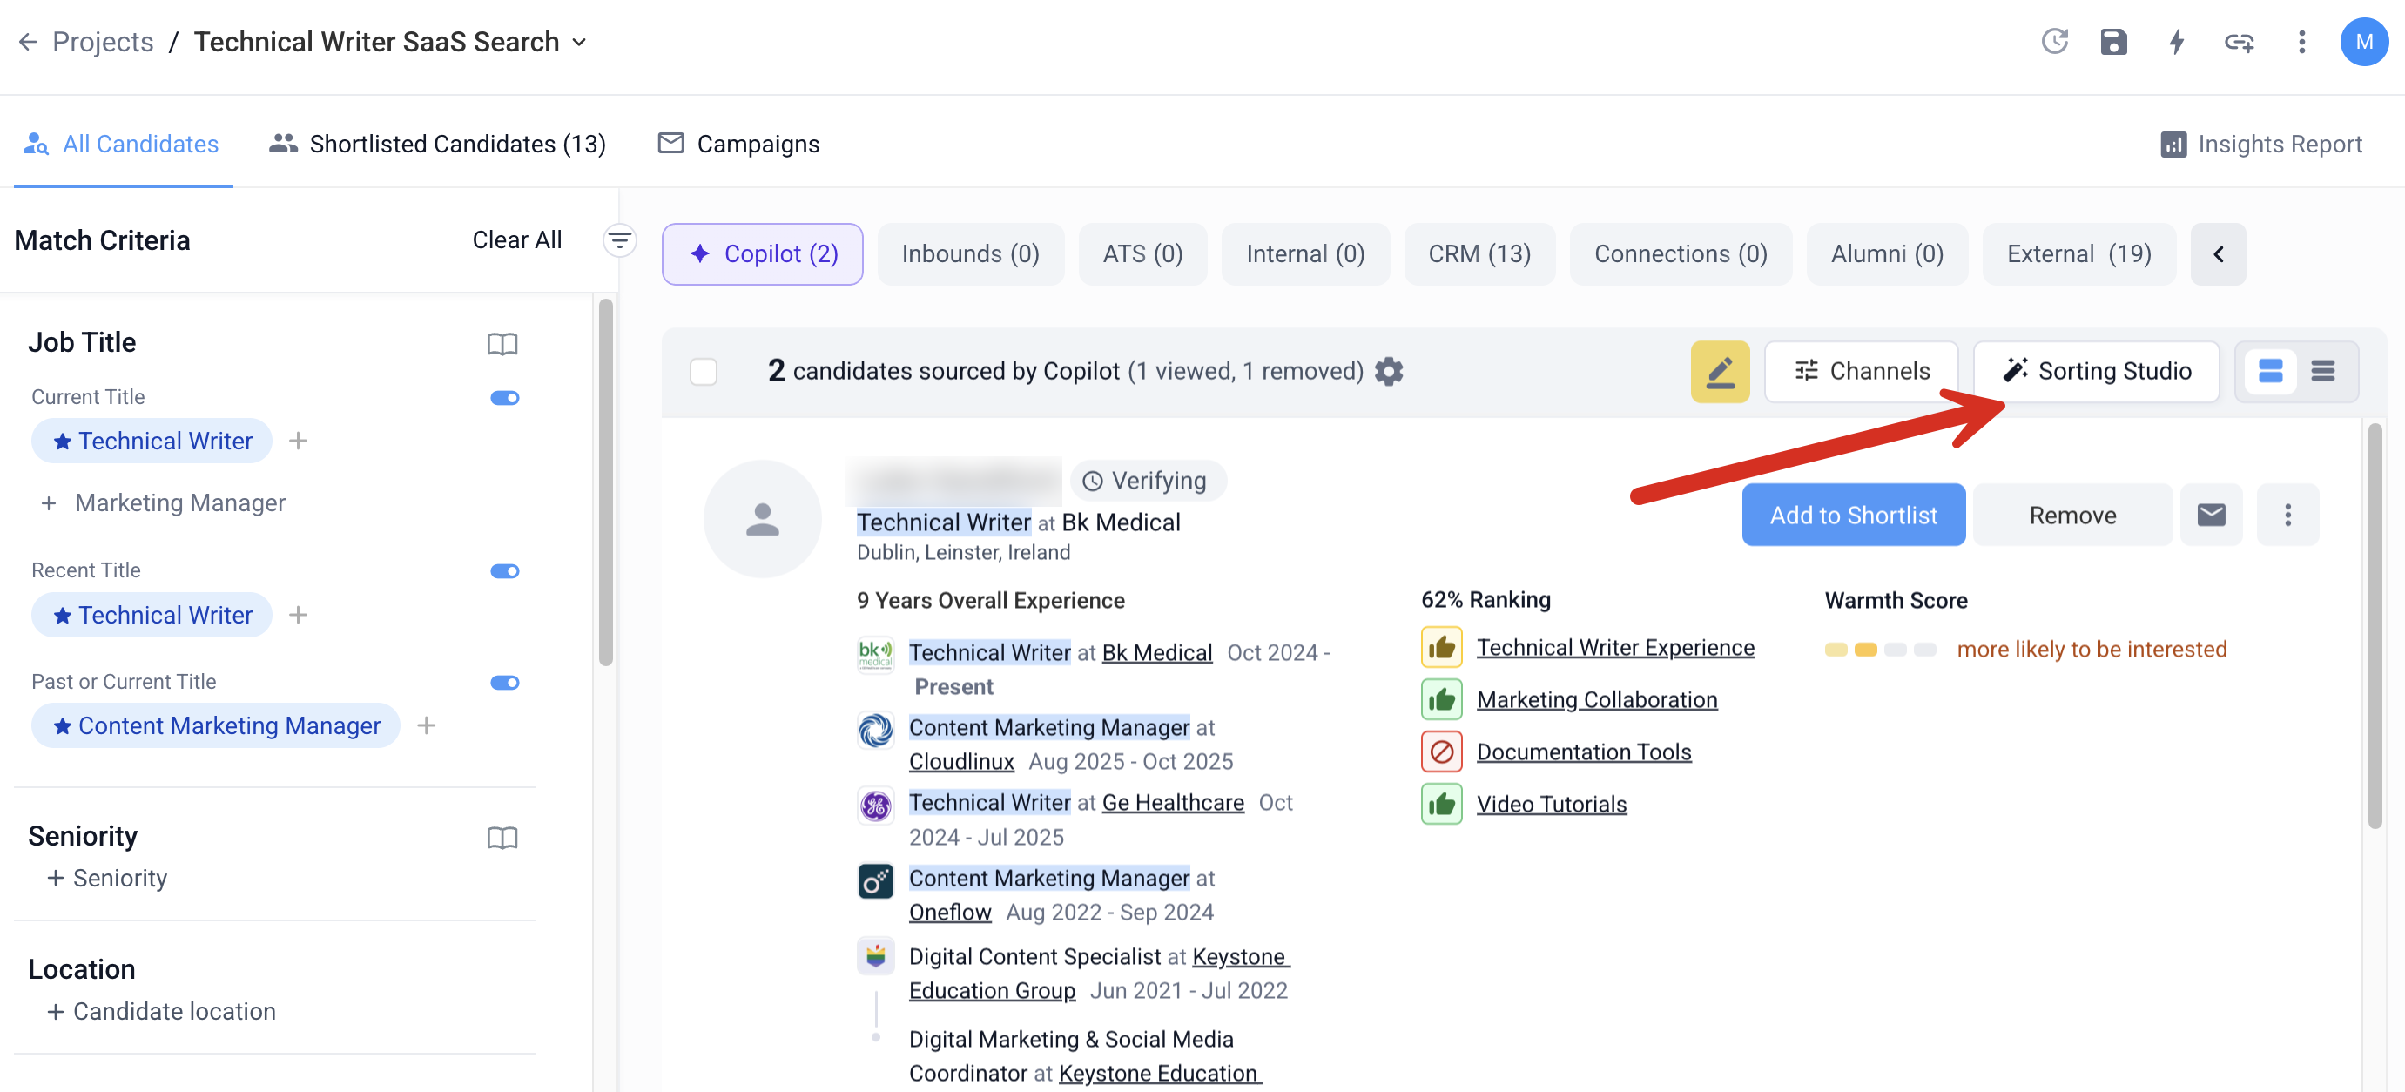
Task: Open Sorting Studio
Action: pyautogui.click(x=2095, y=372)
